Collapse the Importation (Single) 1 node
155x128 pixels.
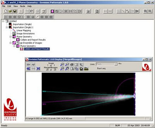(x=7, y=27)
